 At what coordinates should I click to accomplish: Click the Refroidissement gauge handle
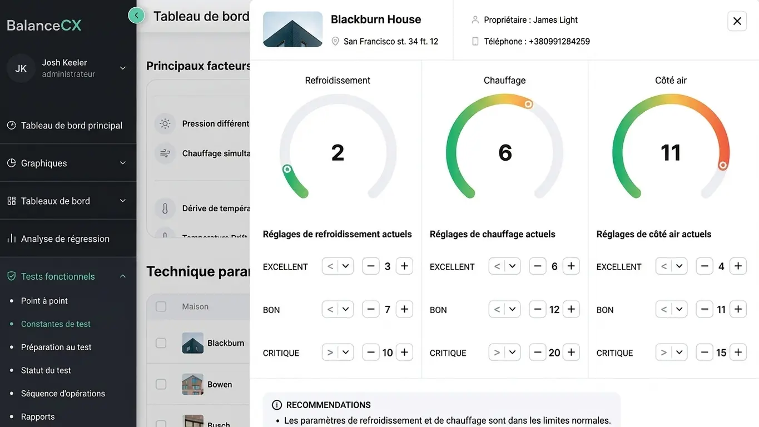click(x=287, y=168)
